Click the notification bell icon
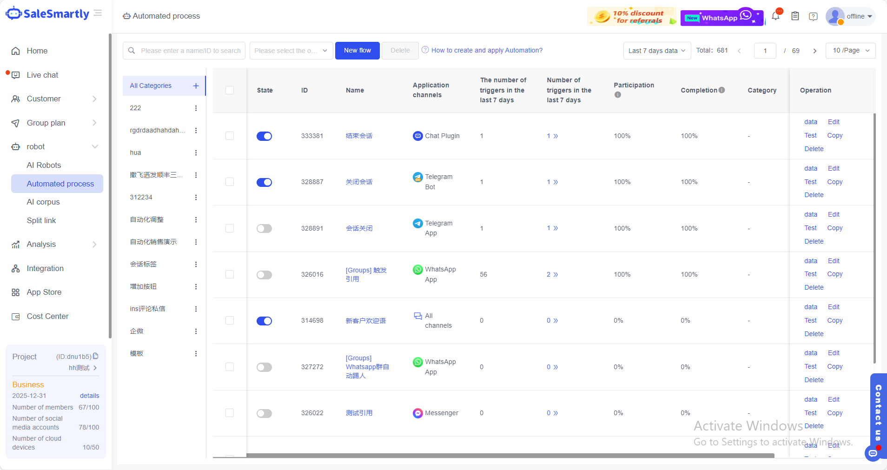This screenshot has width=887, height=470. pyautogui.click(x=775, y=16)
